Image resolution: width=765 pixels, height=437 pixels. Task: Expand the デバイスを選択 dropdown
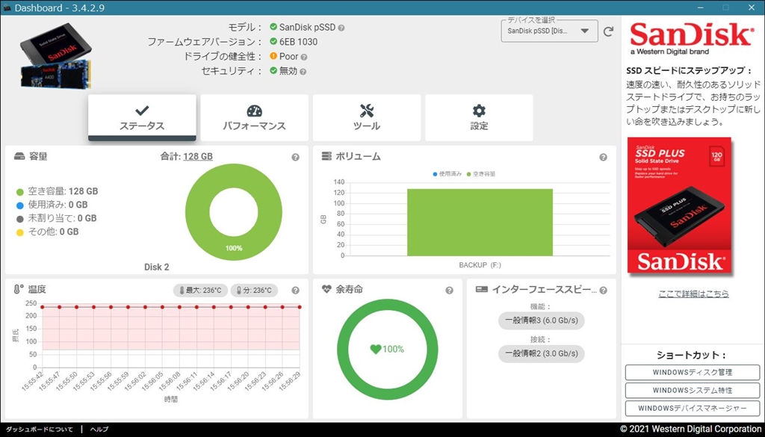point(549,31)
